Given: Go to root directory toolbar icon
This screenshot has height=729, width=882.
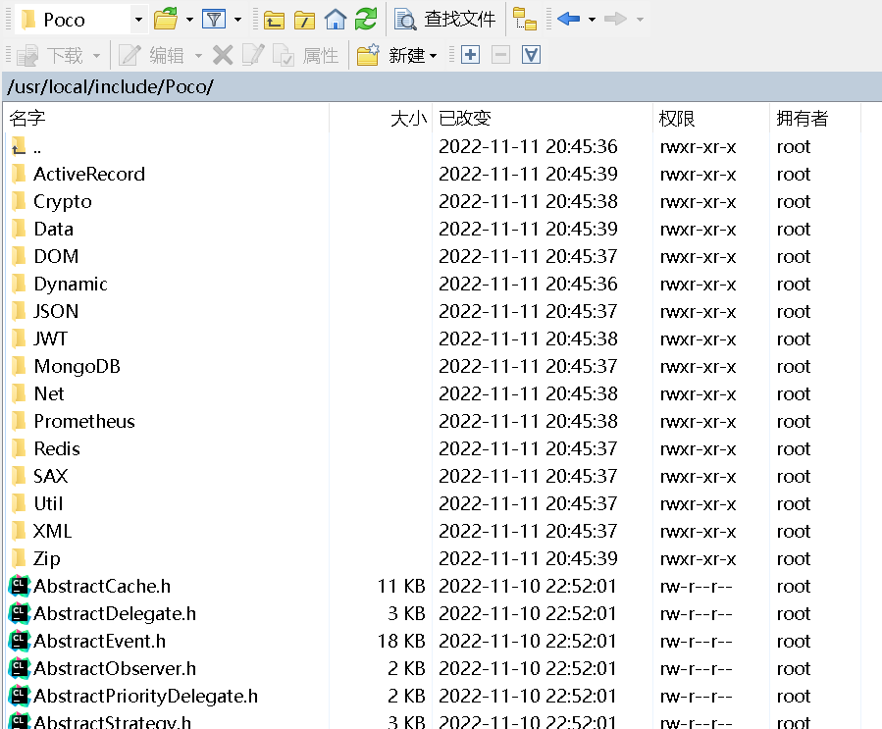Looking at the screenshot, I should tap(304, 21).
